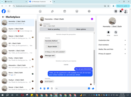Viewport: 131px width, 97px height.
Task: Open the Hamleth - 2 Bed 2 Bath chat
Action: coord(18,52)
